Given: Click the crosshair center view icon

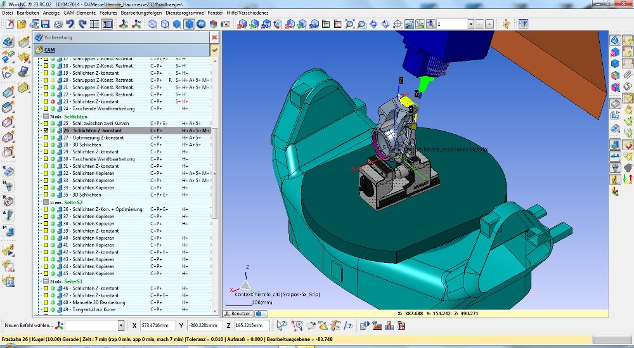Looking at the screenshot, I should pos(398,24).
